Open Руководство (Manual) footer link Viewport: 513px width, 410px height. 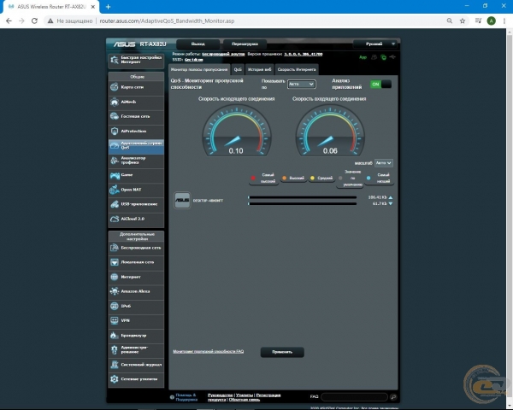[x=221, y=395]
